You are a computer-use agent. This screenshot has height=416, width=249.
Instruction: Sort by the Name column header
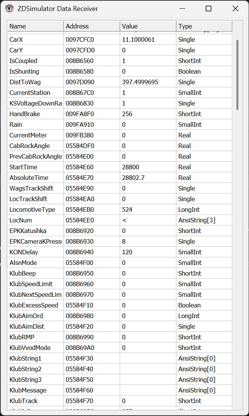35,26
